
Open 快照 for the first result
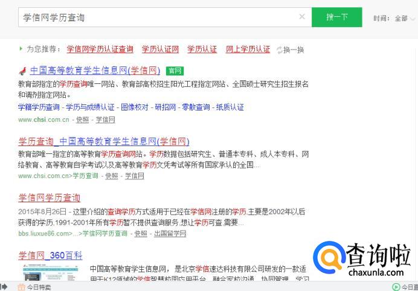click(82, 120)
